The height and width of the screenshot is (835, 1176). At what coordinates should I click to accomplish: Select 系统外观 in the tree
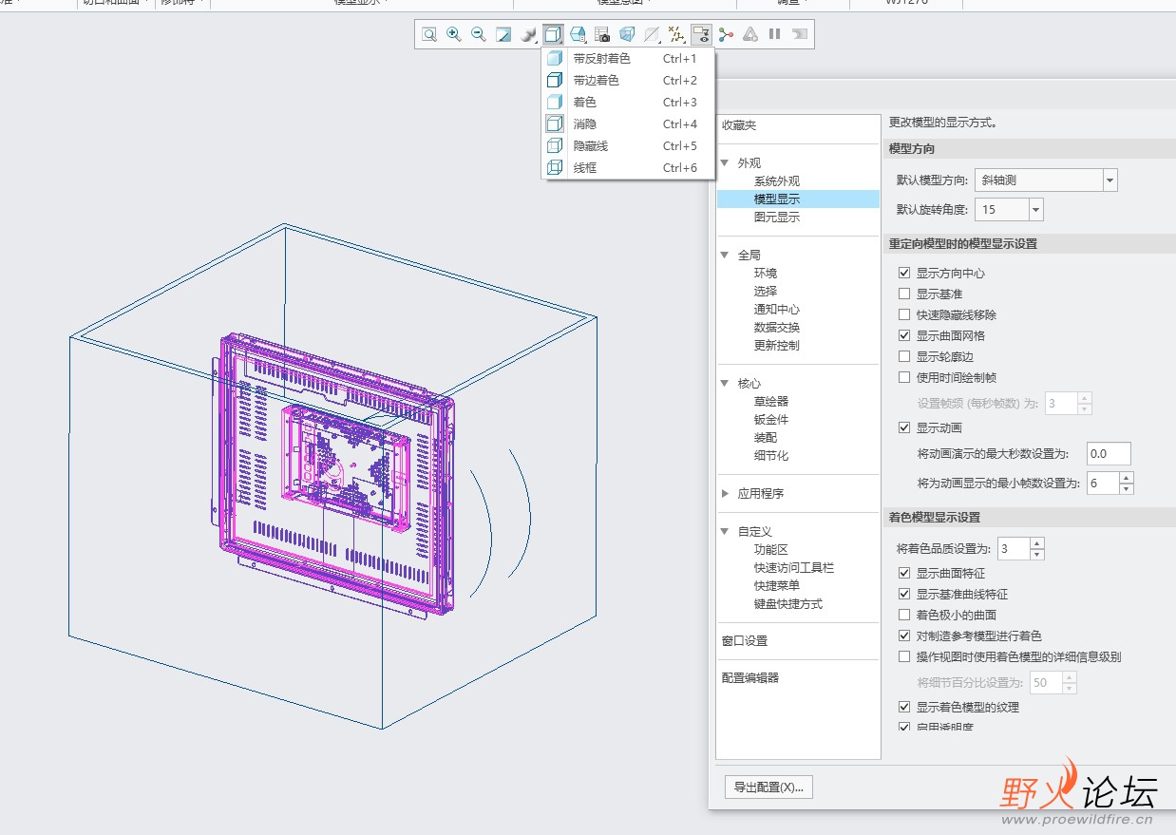point(777,181)
